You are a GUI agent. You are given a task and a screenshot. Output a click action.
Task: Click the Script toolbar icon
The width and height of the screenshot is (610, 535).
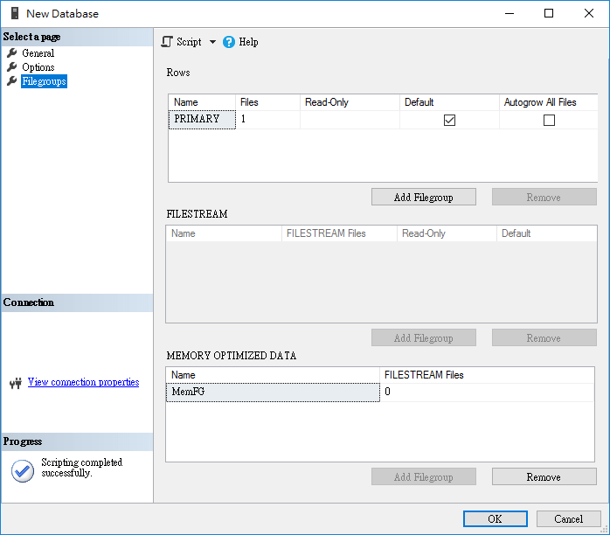tap(168, 42)
